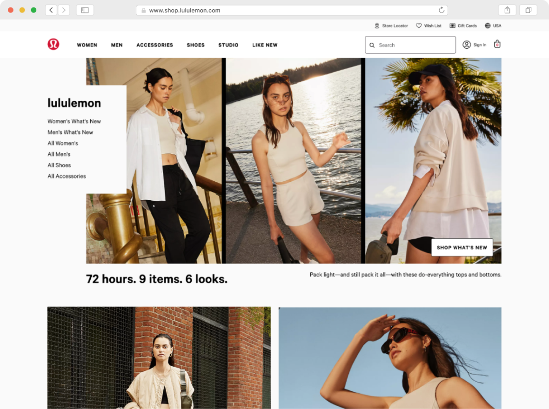The height and width of the screenshot is (409, 549).
Task: Switch to the LIKE NEW section
Action: pyautogui.click(x=265, y=45)
